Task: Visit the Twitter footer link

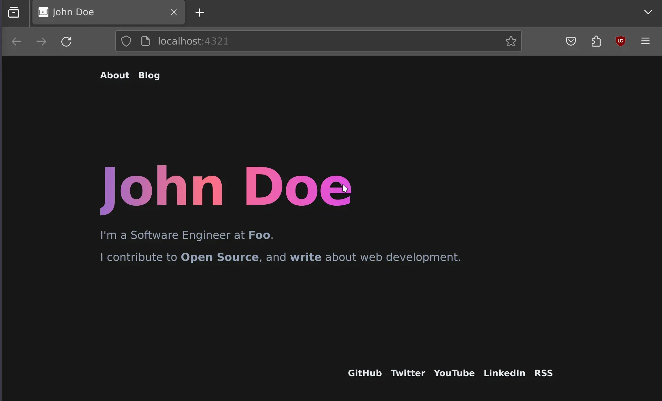Action: click(x=408, y=373)
